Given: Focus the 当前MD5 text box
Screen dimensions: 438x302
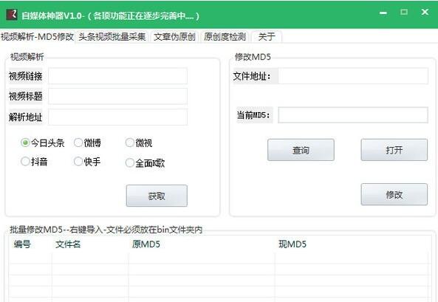Looking at the screenshot, I should tap(353, 115).
